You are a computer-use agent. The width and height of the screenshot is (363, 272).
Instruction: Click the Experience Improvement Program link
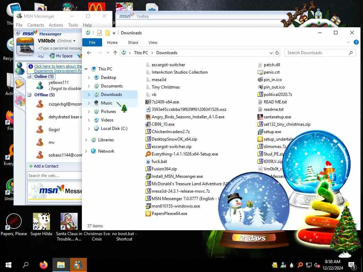coord(58,68)
